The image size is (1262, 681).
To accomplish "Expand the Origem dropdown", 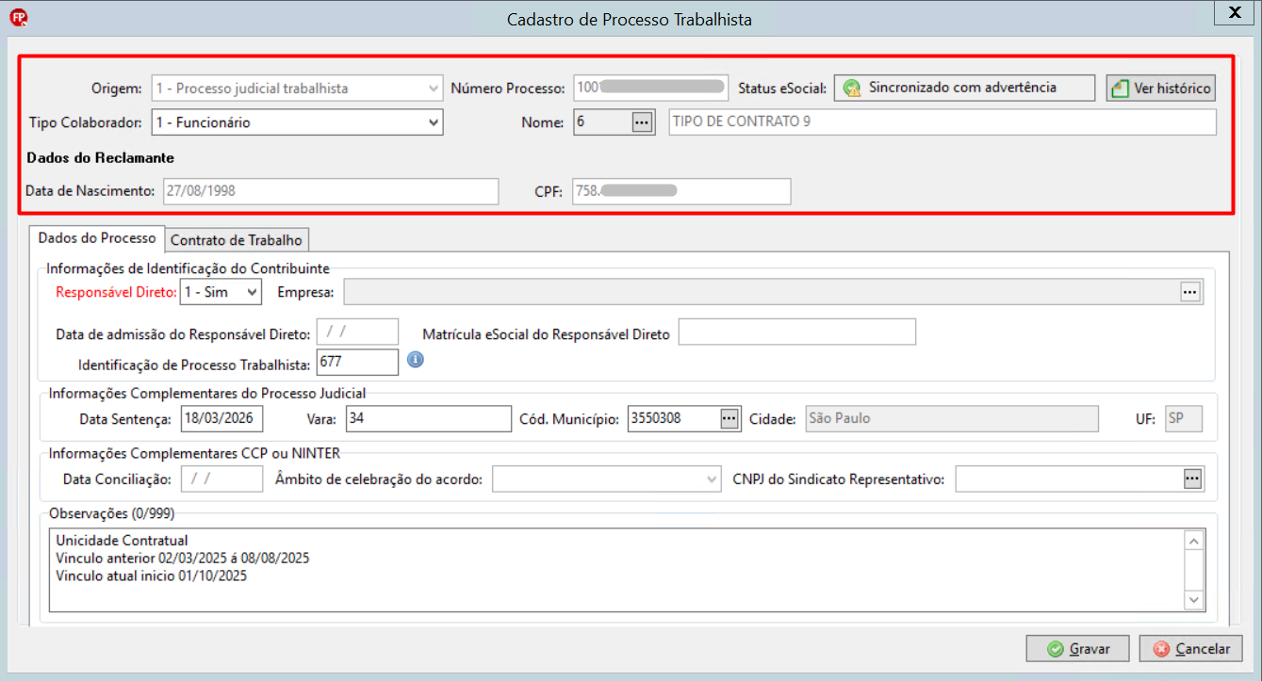I will [434, 89].
